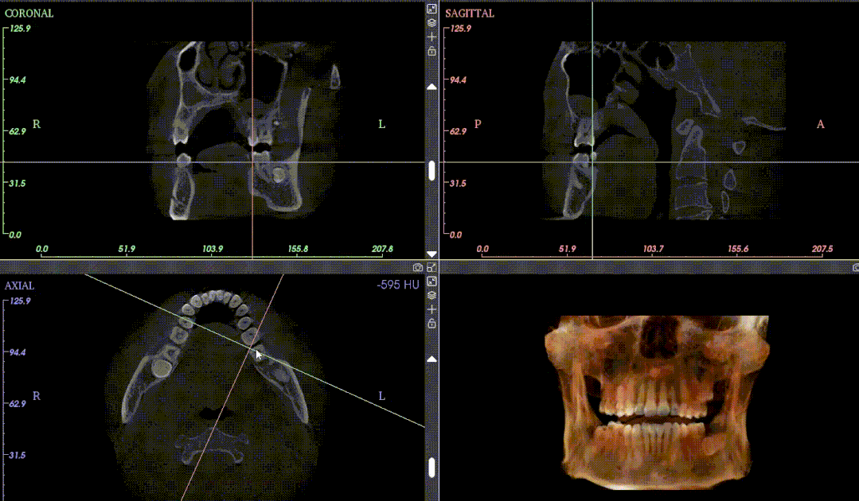The width and height of the screenshot is (859, 501).
Task: Toggle the lock icon in the Coronal toolbar
Action: tap(431, 51)
